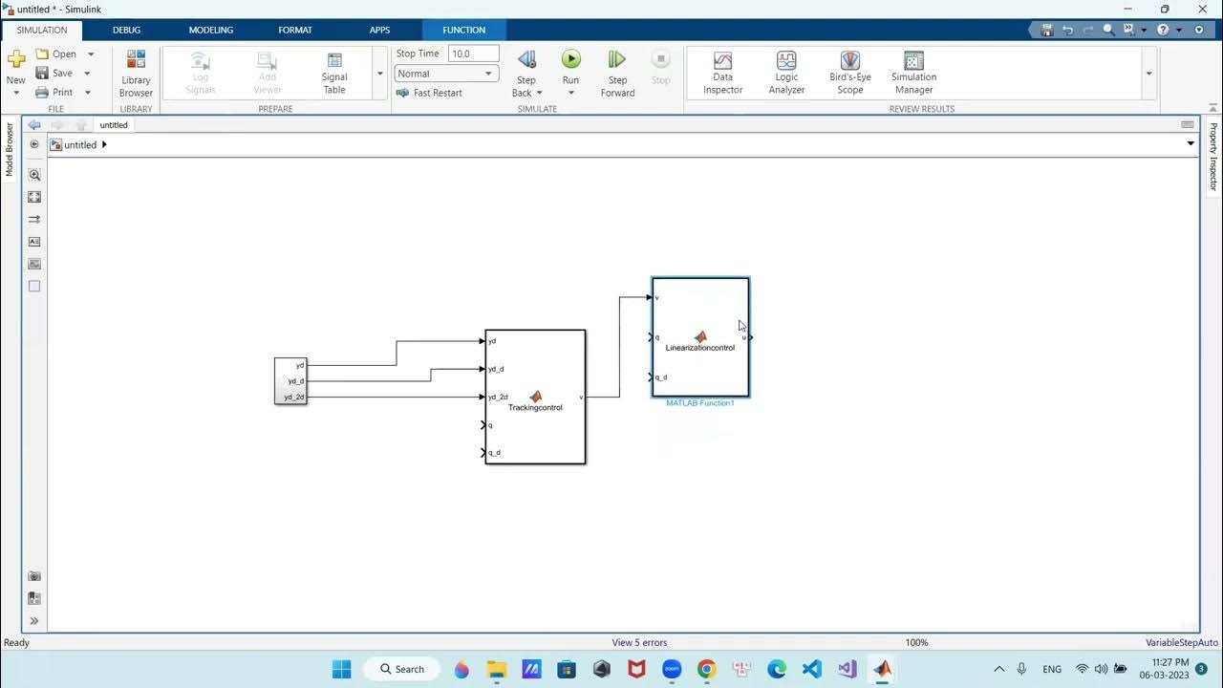Open Visual Studio Code from taskbar
The height and width of the screenshot is (688, 1223).
coord(812,669)
